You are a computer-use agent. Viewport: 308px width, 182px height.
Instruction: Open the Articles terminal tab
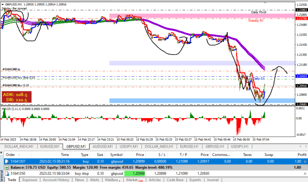tap(155, 180)
